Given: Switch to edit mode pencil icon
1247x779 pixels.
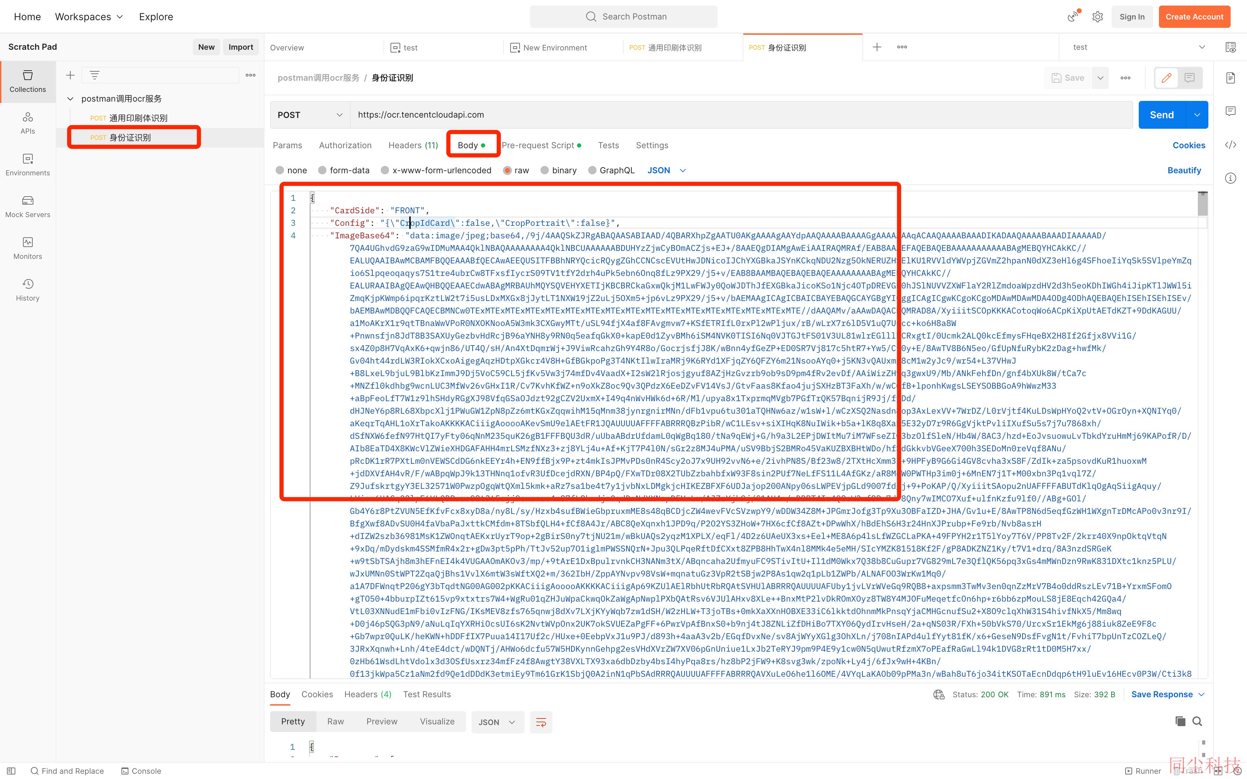Looking at the screenshot, I should (1167, 78).
